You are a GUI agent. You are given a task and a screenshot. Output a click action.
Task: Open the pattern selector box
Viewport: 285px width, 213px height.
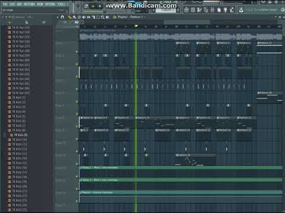(x=166, y=11)
